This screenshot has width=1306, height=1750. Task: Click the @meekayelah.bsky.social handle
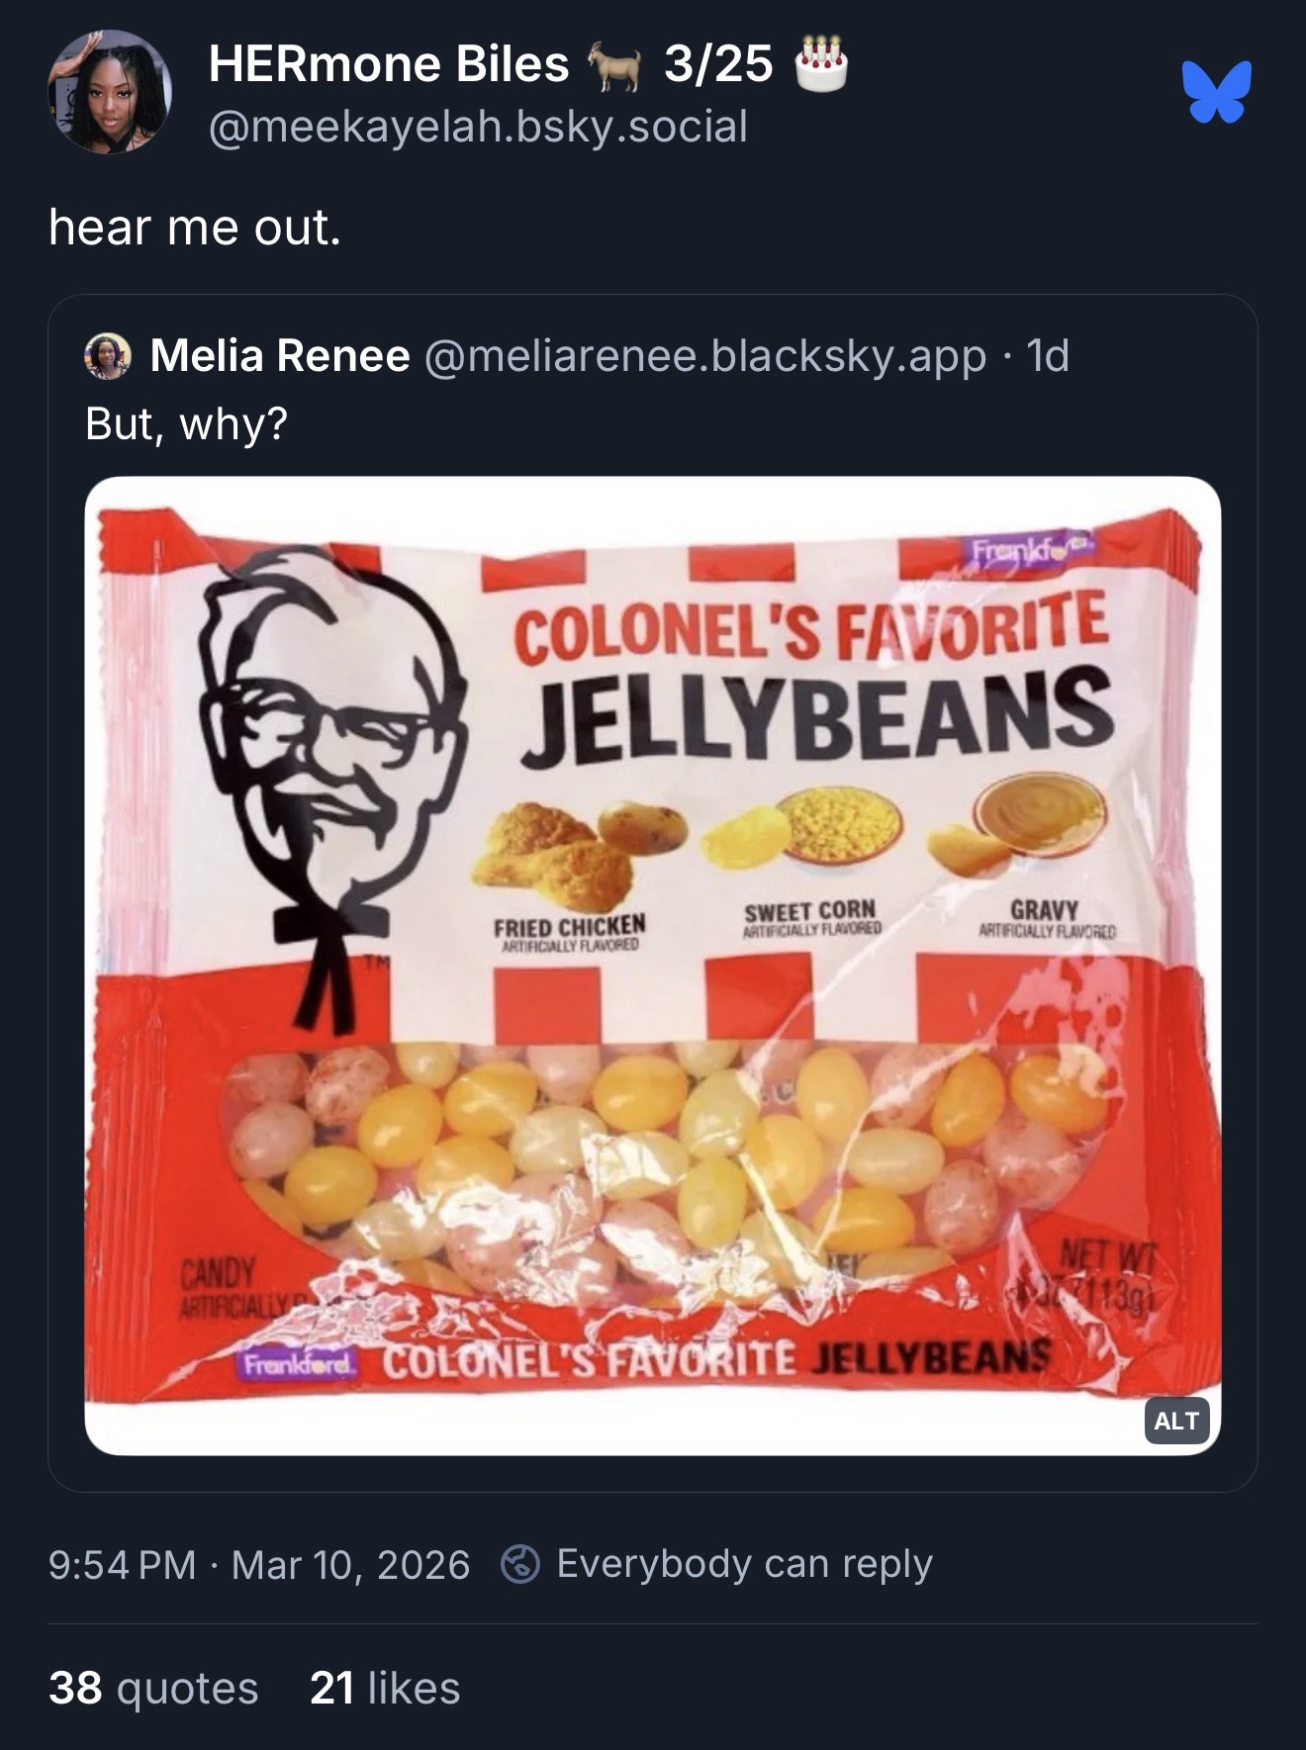click(x=478, y=127)
